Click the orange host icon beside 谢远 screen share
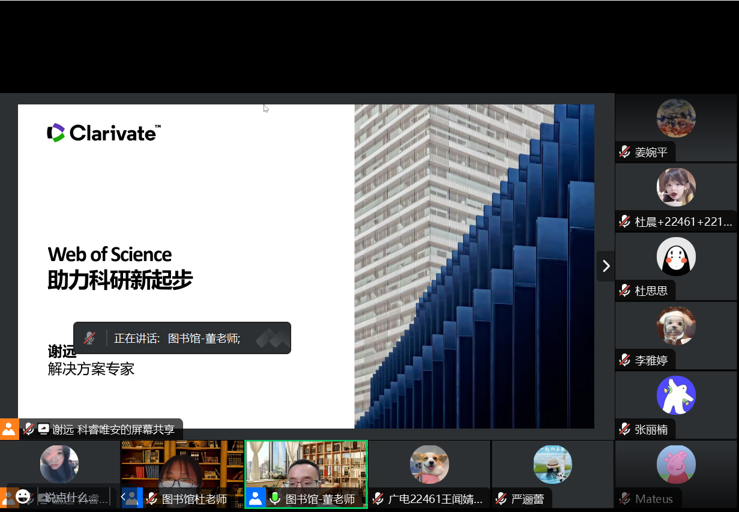 [9, 429]
